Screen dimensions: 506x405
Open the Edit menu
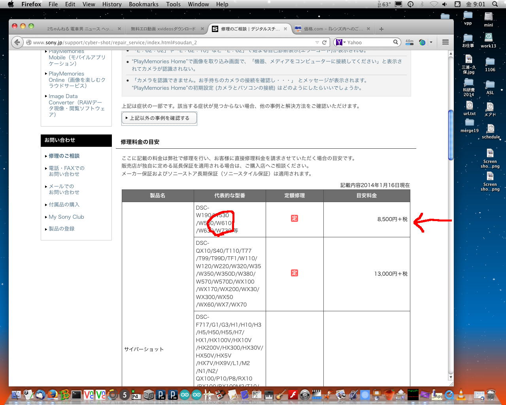point(70,4)
